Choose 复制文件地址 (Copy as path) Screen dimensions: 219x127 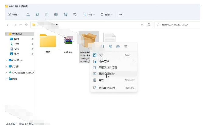(114, 74)
